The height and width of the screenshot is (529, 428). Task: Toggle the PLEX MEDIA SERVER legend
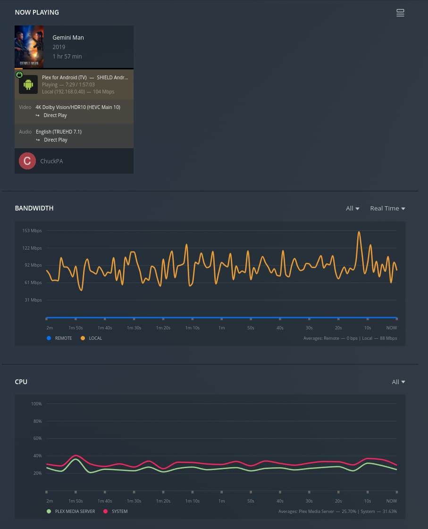71,512
